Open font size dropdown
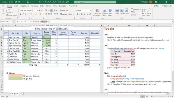The image size is (174, 98). coord(37,10)
